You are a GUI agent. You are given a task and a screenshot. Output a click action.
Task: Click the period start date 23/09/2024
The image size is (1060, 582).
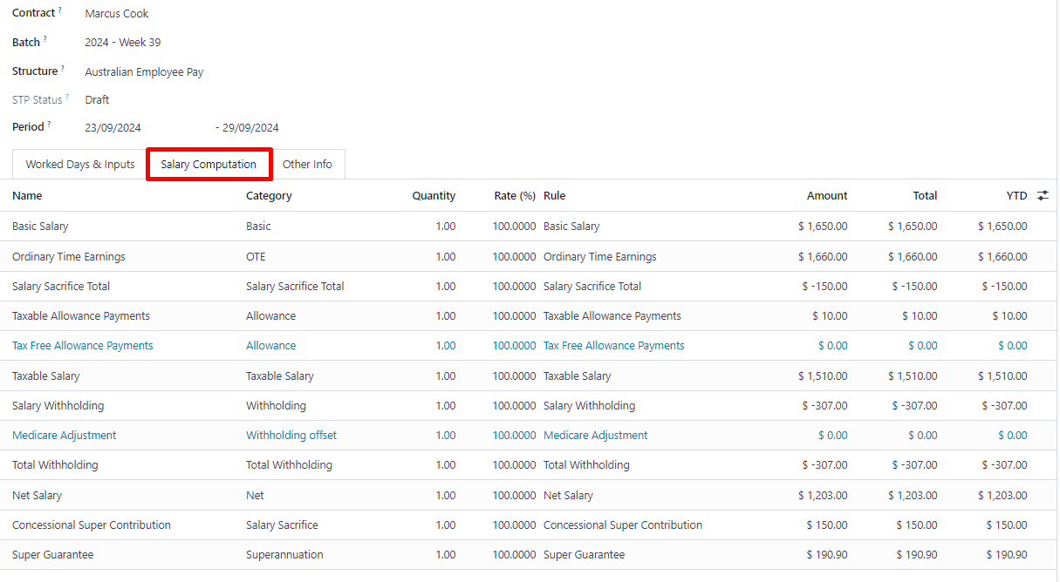tap(113, 128)
